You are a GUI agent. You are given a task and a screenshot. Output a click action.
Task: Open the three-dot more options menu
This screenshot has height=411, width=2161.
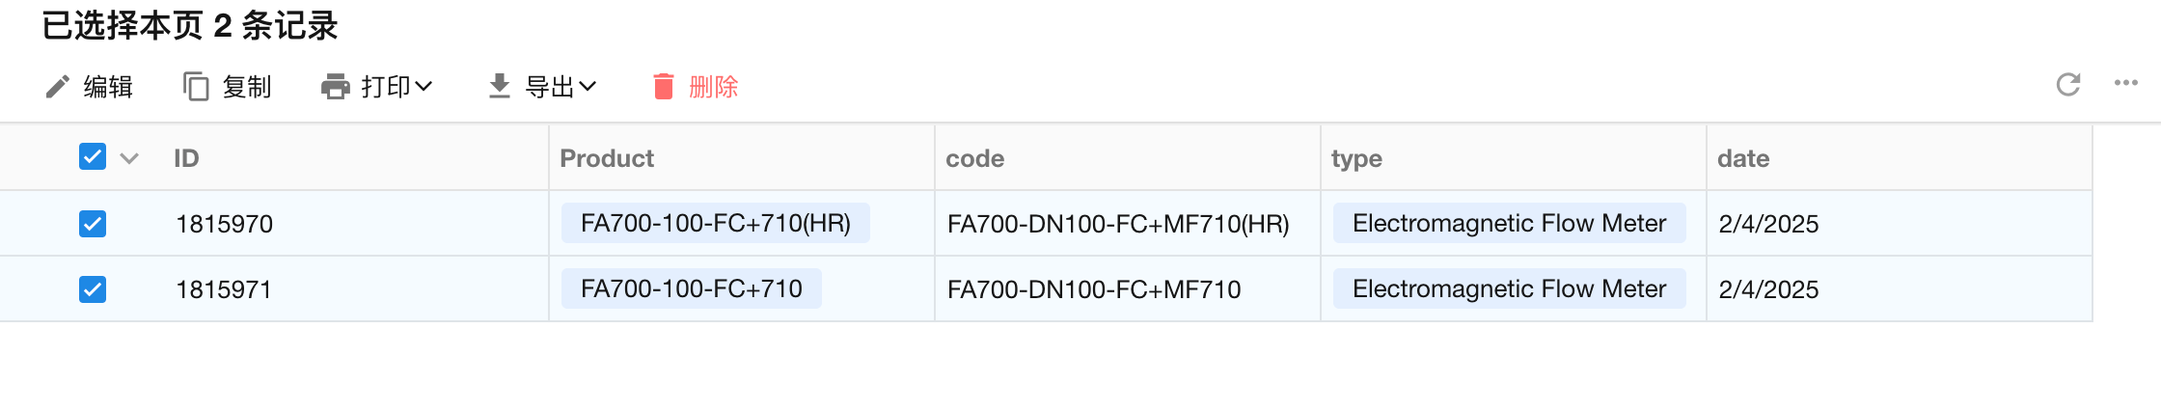click(2125, 83)
